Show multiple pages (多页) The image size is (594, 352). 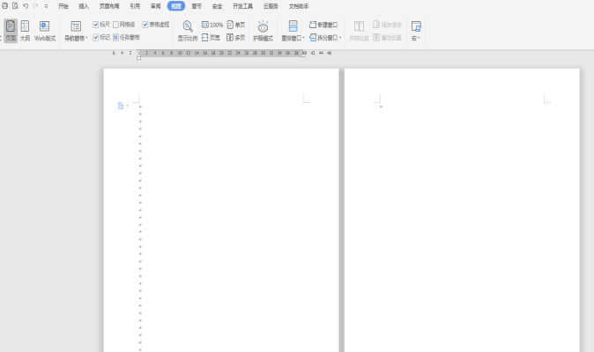(x=236, y=38)
